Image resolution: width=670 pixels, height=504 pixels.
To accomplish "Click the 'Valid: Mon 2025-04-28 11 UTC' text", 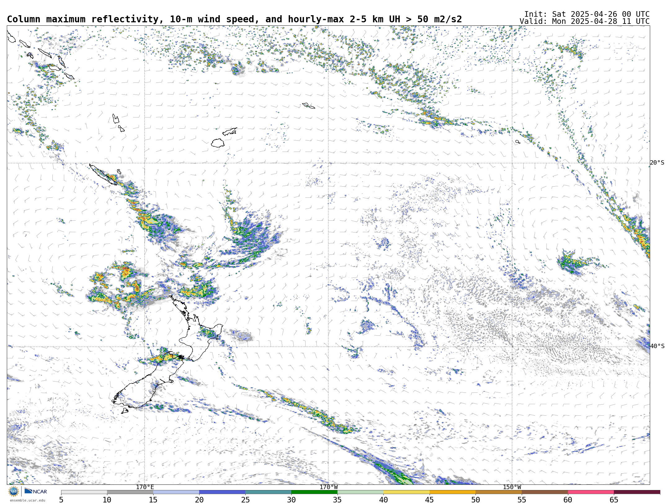I will pyautogui.click(x=585, y=21).
